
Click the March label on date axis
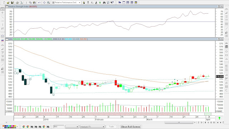(150, 119)
